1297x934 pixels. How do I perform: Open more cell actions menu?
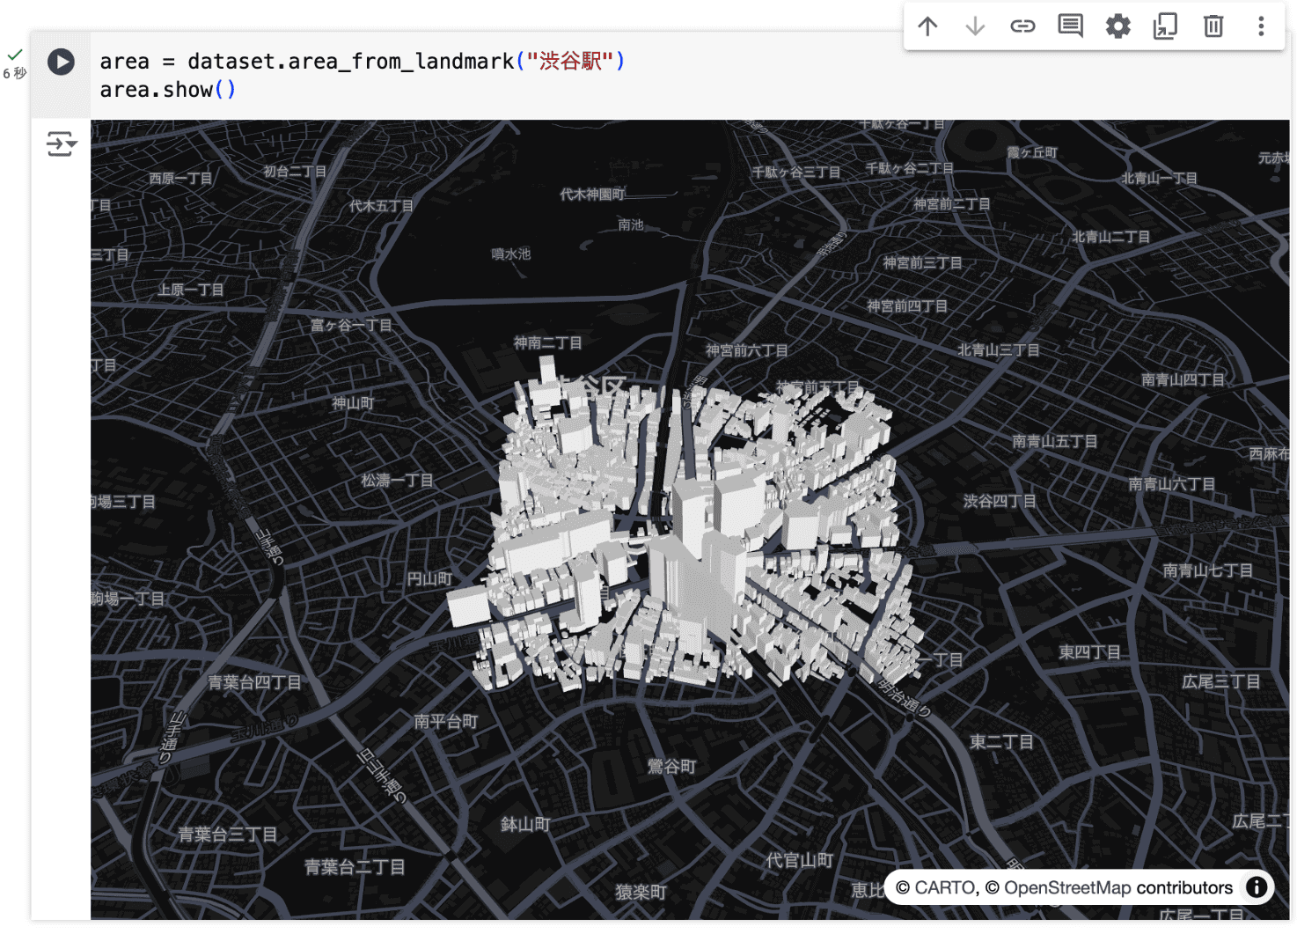point(1261,26)
